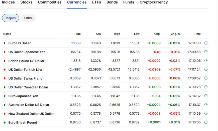This screenshot has width=218, height=131.
Task: Click green up arrow beside US Dollar Canadian Dollar
Action: [x=5, y=87]
